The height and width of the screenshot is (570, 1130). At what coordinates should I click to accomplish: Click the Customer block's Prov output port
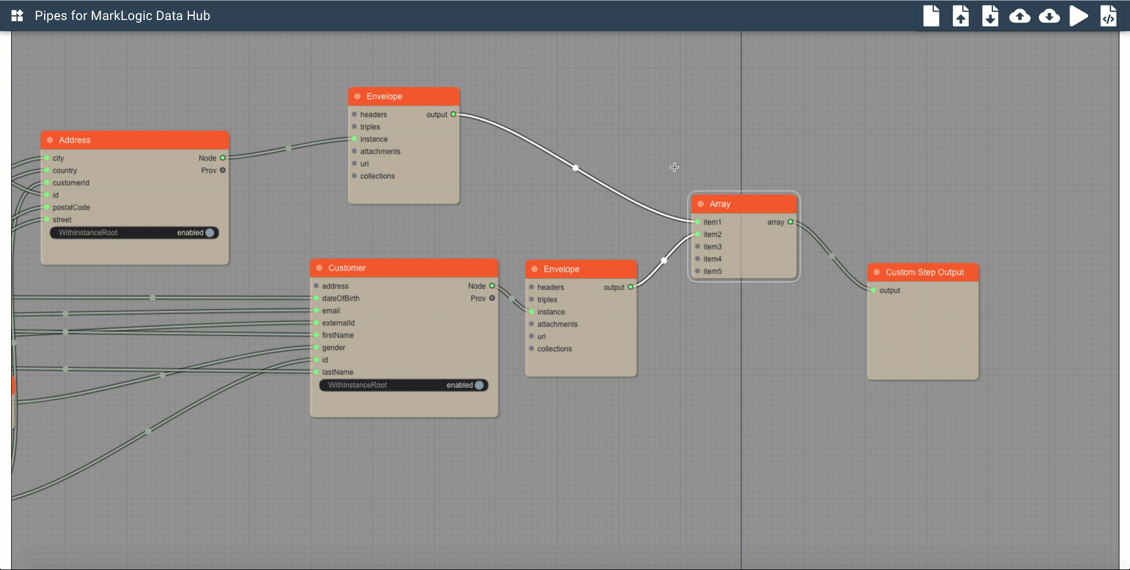click(x=492, y=298)
